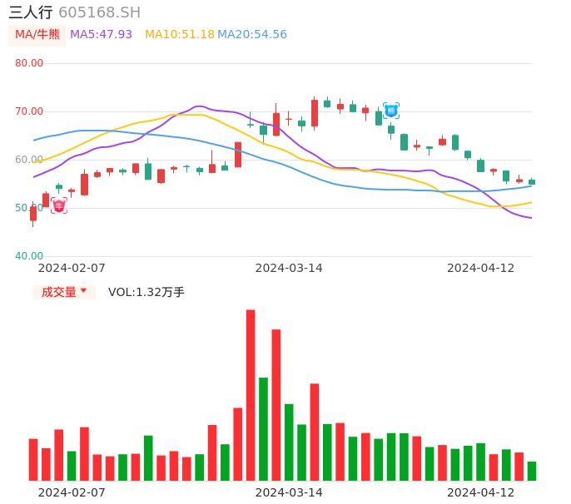The height and width of the screenshot is (504, 571).
Task: Click the MA5:47.93 purple legend label
Action: tap(101, 35)
